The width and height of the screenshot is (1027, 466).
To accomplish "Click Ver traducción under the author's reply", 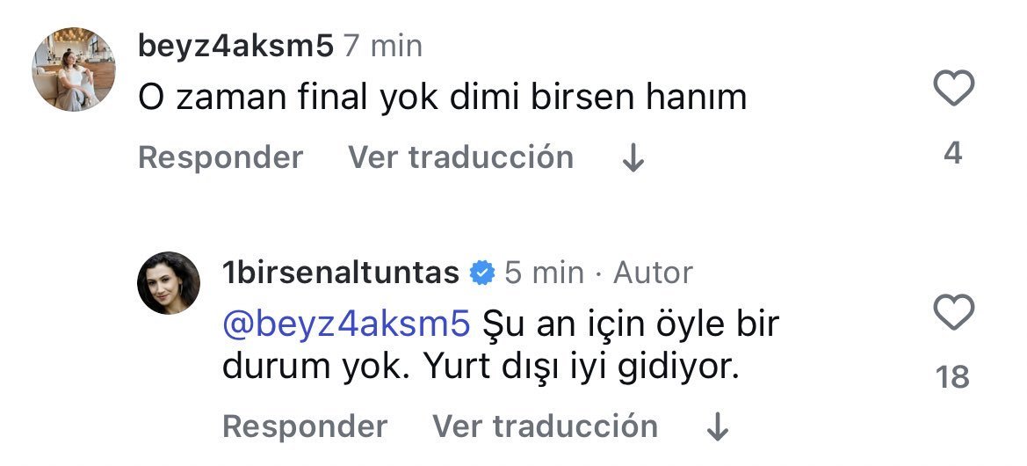I will point(545,427).
